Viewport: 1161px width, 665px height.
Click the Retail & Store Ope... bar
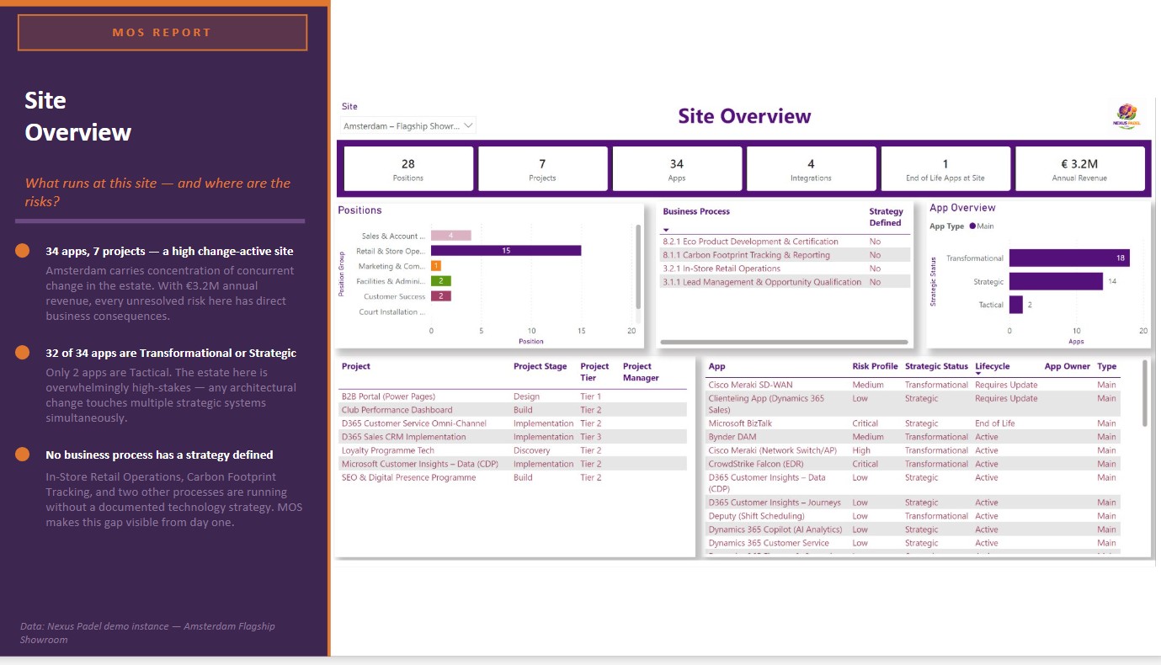point(506,251)
